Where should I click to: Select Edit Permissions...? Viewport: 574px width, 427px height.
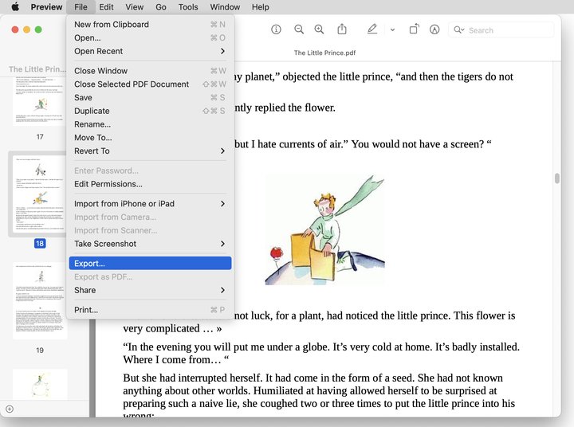[x=150, y=184]
